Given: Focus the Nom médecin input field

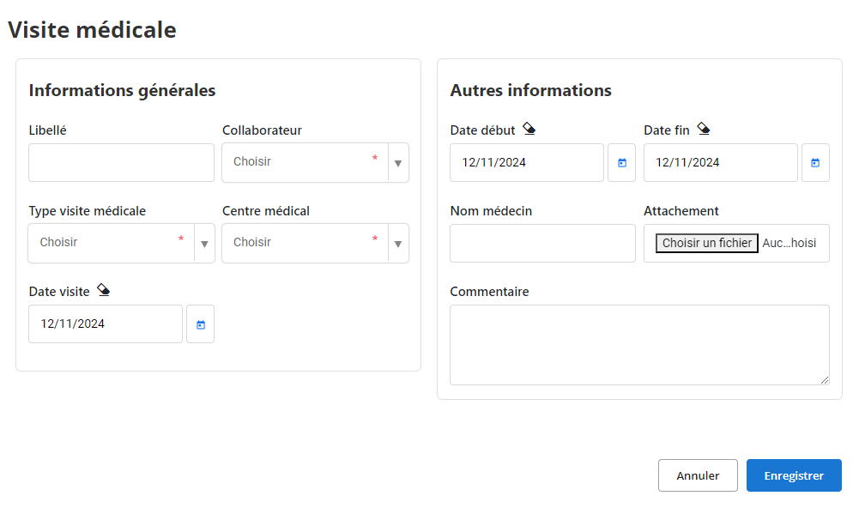Looking at the screenshot, I should 543,244.
